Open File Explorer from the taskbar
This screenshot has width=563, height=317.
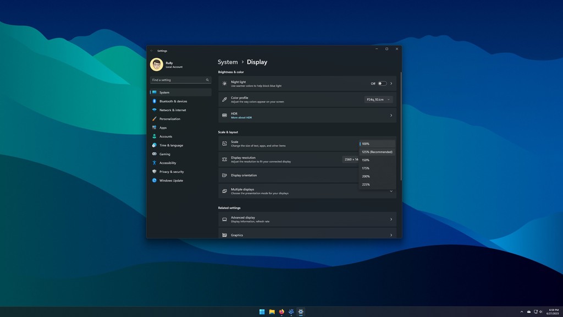click(272, 311)
